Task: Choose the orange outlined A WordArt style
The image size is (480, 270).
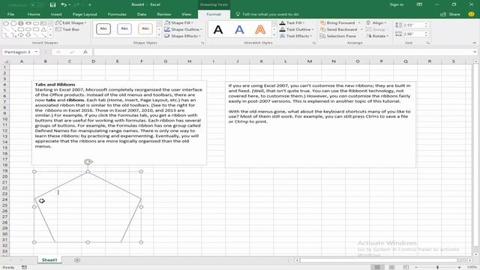Action: tap(260, 30)
